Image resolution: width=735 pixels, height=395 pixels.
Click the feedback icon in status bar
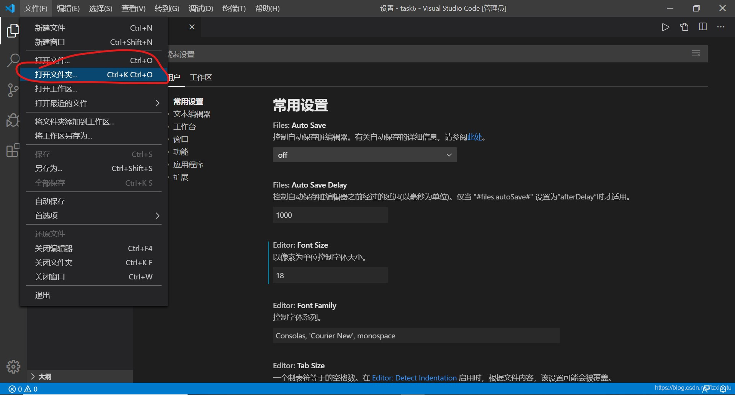click(x=706, y=389)
